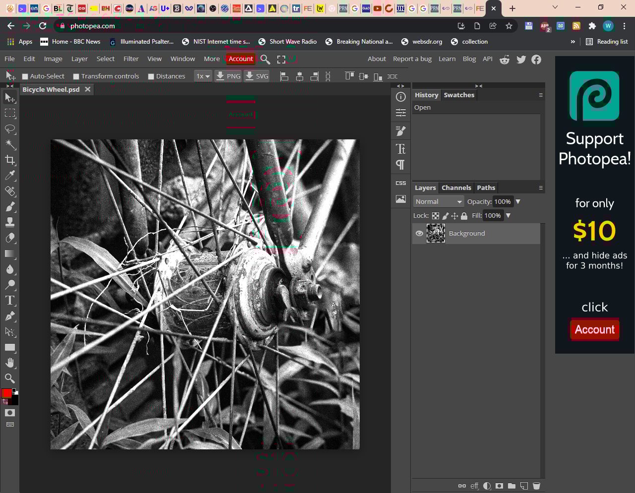Open the Layer menu

pos(79,59)
